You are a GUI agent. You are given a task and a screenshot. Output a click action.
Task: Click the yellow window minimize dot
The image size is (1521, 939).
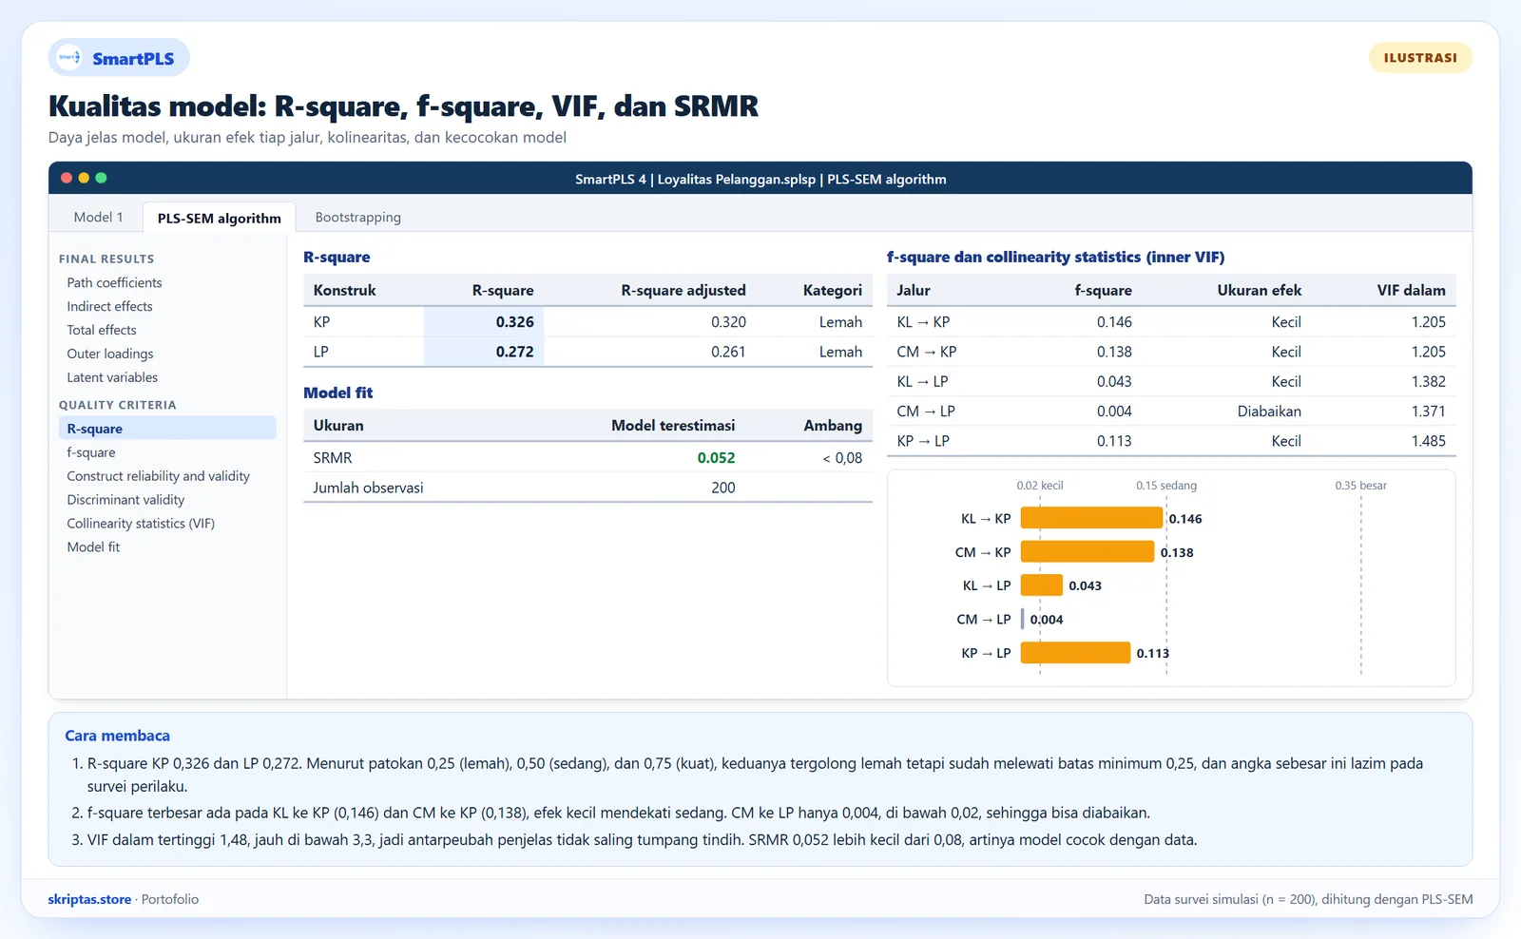click(x=84, y=178)
